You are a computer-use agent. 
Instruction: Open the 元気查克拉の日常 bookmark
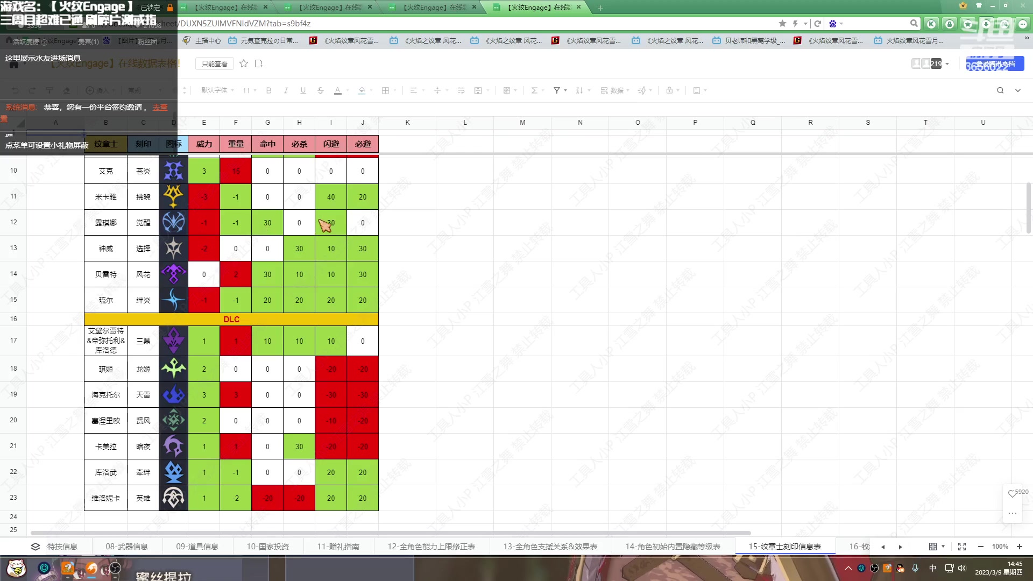263,40
